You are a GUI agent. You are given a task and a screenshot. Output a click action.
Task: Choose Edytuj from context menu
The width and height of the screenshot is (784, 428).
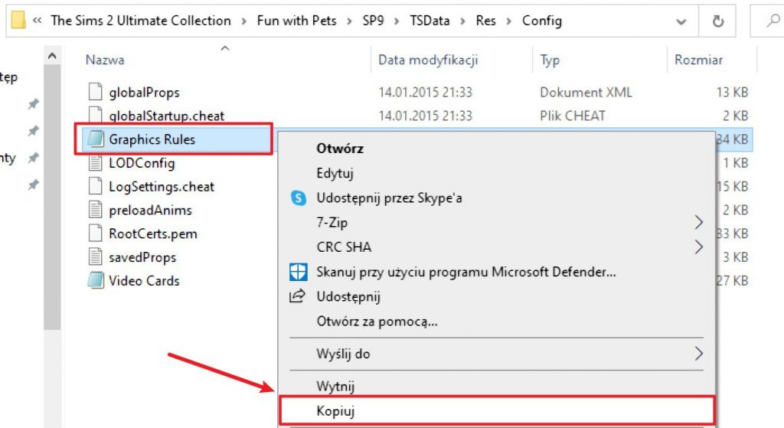335,173
